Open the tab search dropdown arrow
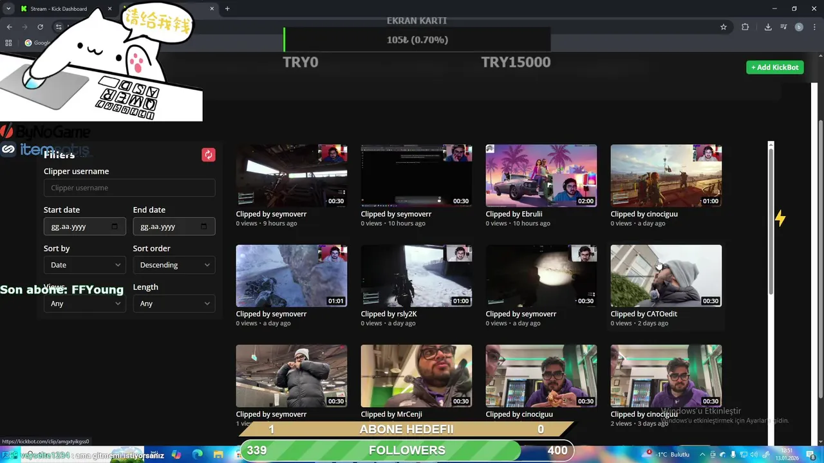Viewport: 824px width, 463px height. pos(8,9)
